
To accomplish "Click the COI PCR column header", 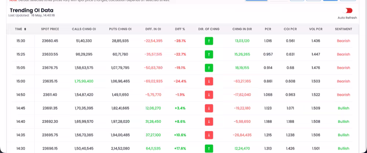I will point(290,29).
